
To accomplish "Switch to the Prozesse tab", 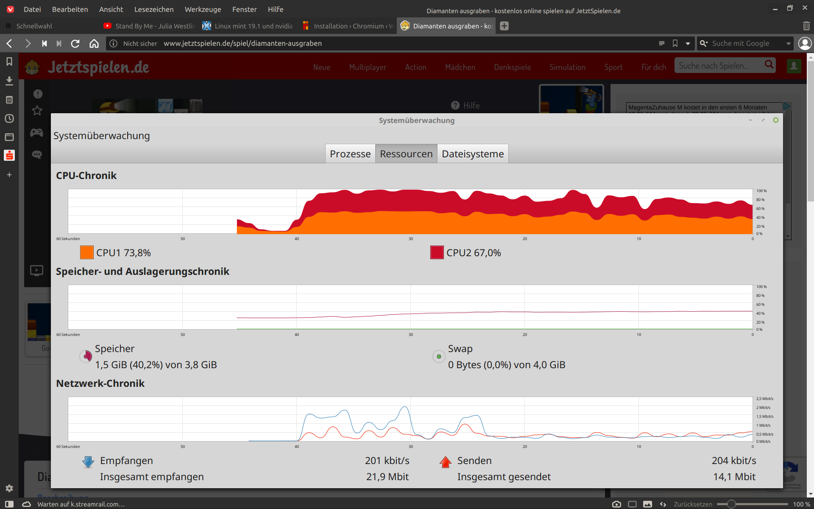I will 350,154.
